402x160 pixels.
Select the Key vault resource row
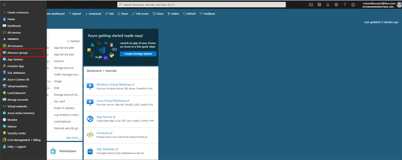[65, 101]
